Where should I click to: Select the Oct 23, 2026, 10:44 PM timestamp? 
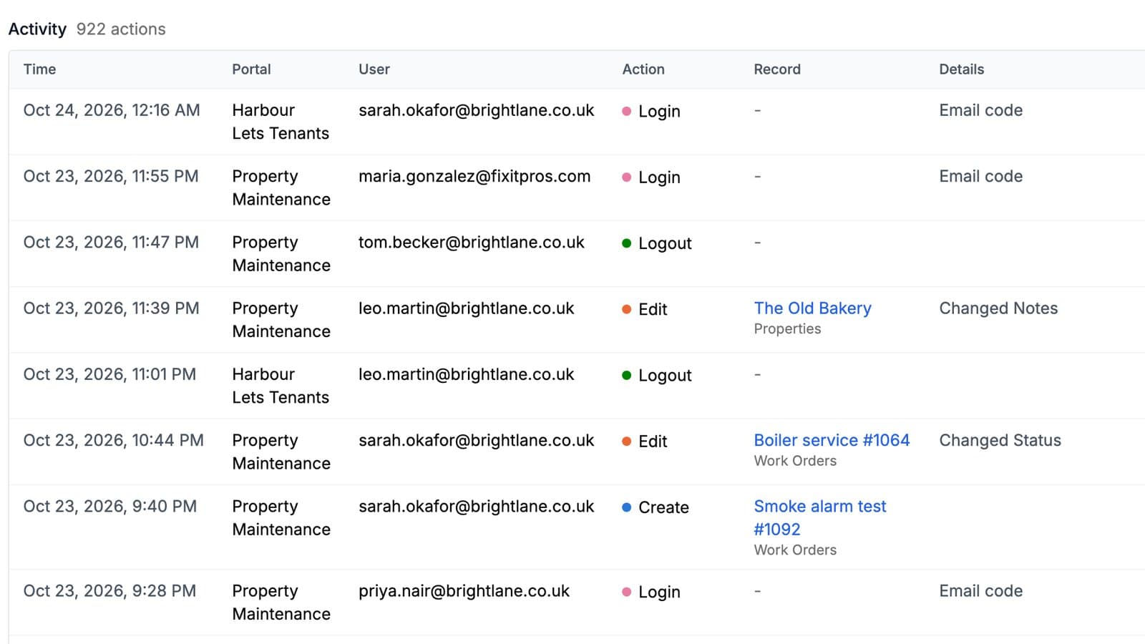click(114, 440)
